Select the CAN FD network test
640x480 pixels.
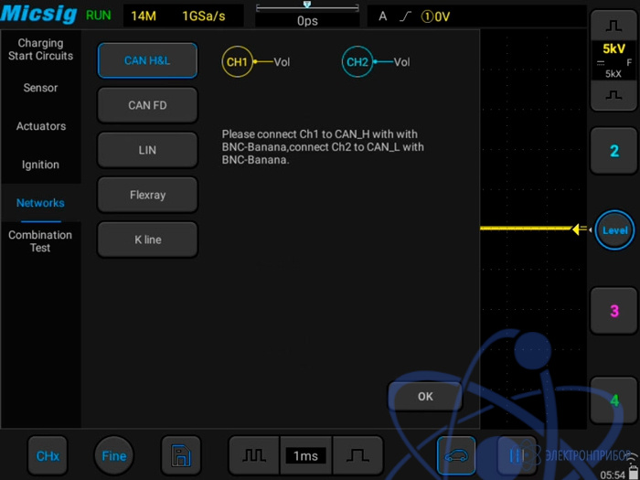pyautogui.click(x=147, y=105)
